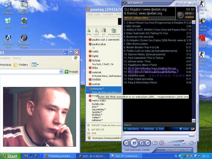Screen dimensions: 212x159
Task: Open the Windows Start menu
Action: coord(11,156)
